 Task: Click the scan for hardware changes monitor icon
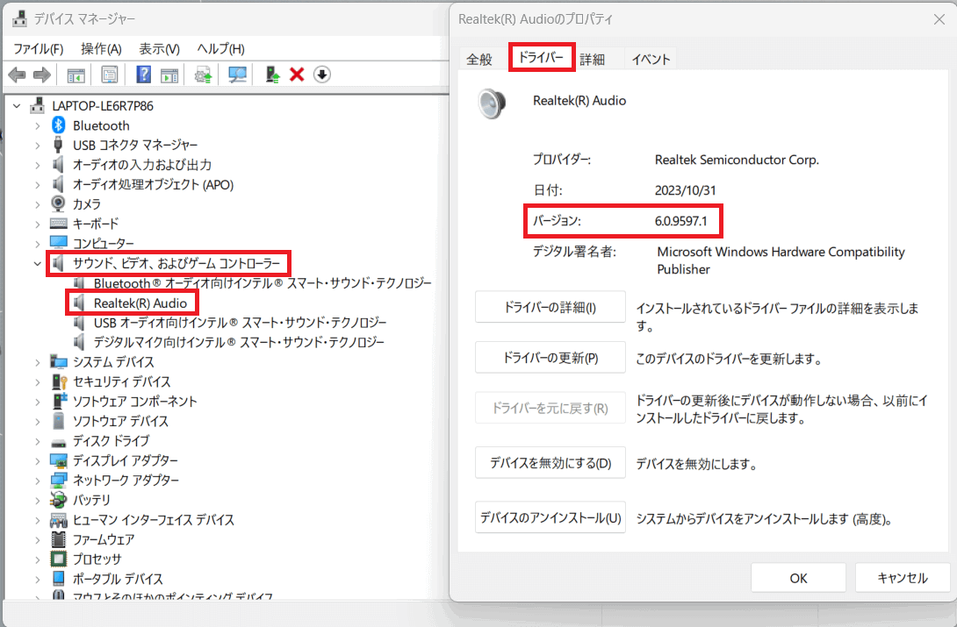[x=237, y=75]
